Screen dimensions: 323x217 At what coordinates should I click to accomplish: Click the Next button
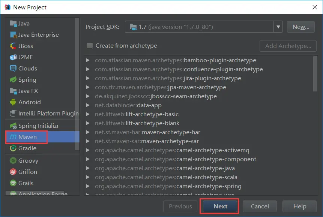point(220,206)
